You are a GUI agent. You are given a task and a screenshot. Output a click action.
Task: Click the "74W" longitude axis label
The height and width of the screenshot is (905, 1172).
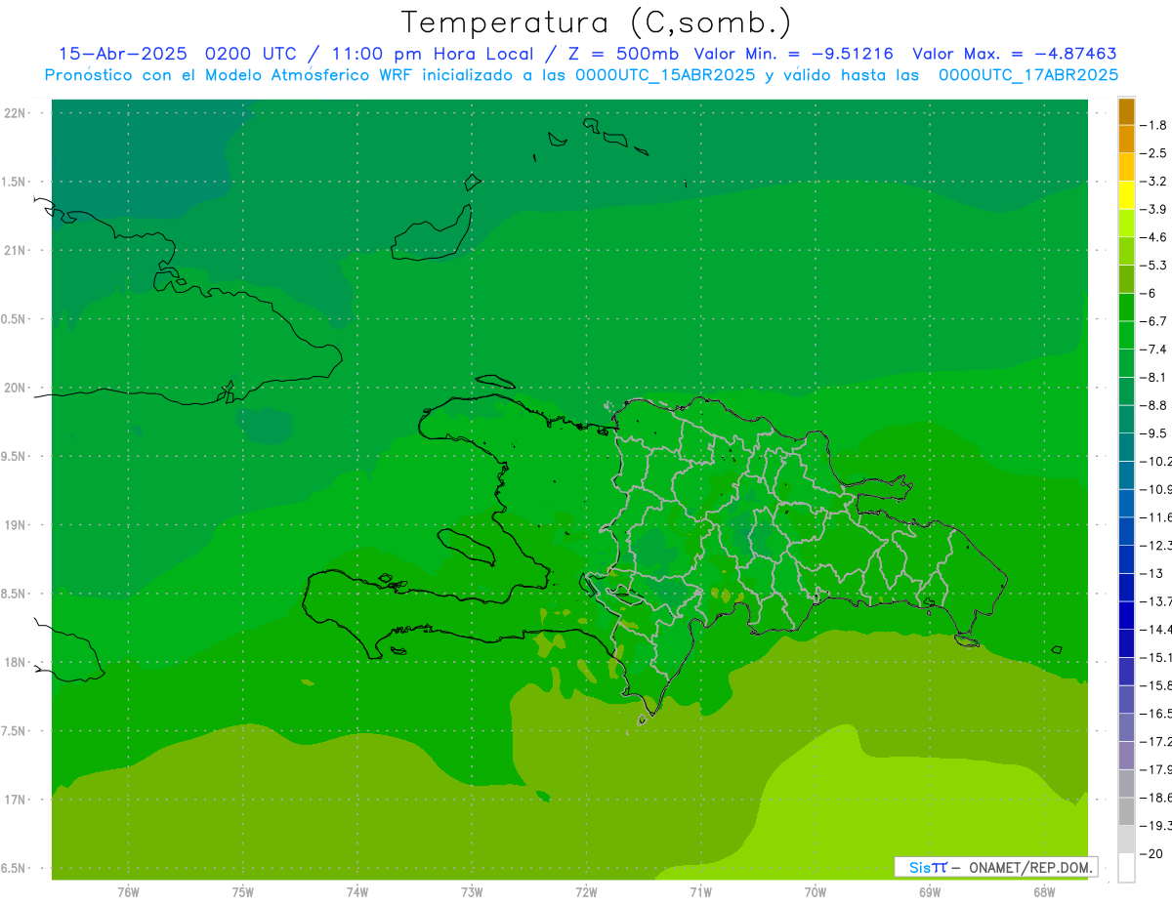coord(357,892)
